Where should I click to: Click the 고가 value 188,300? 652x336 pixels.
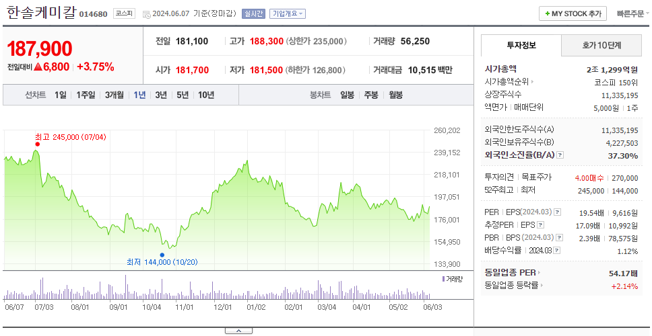coord(267,42)
